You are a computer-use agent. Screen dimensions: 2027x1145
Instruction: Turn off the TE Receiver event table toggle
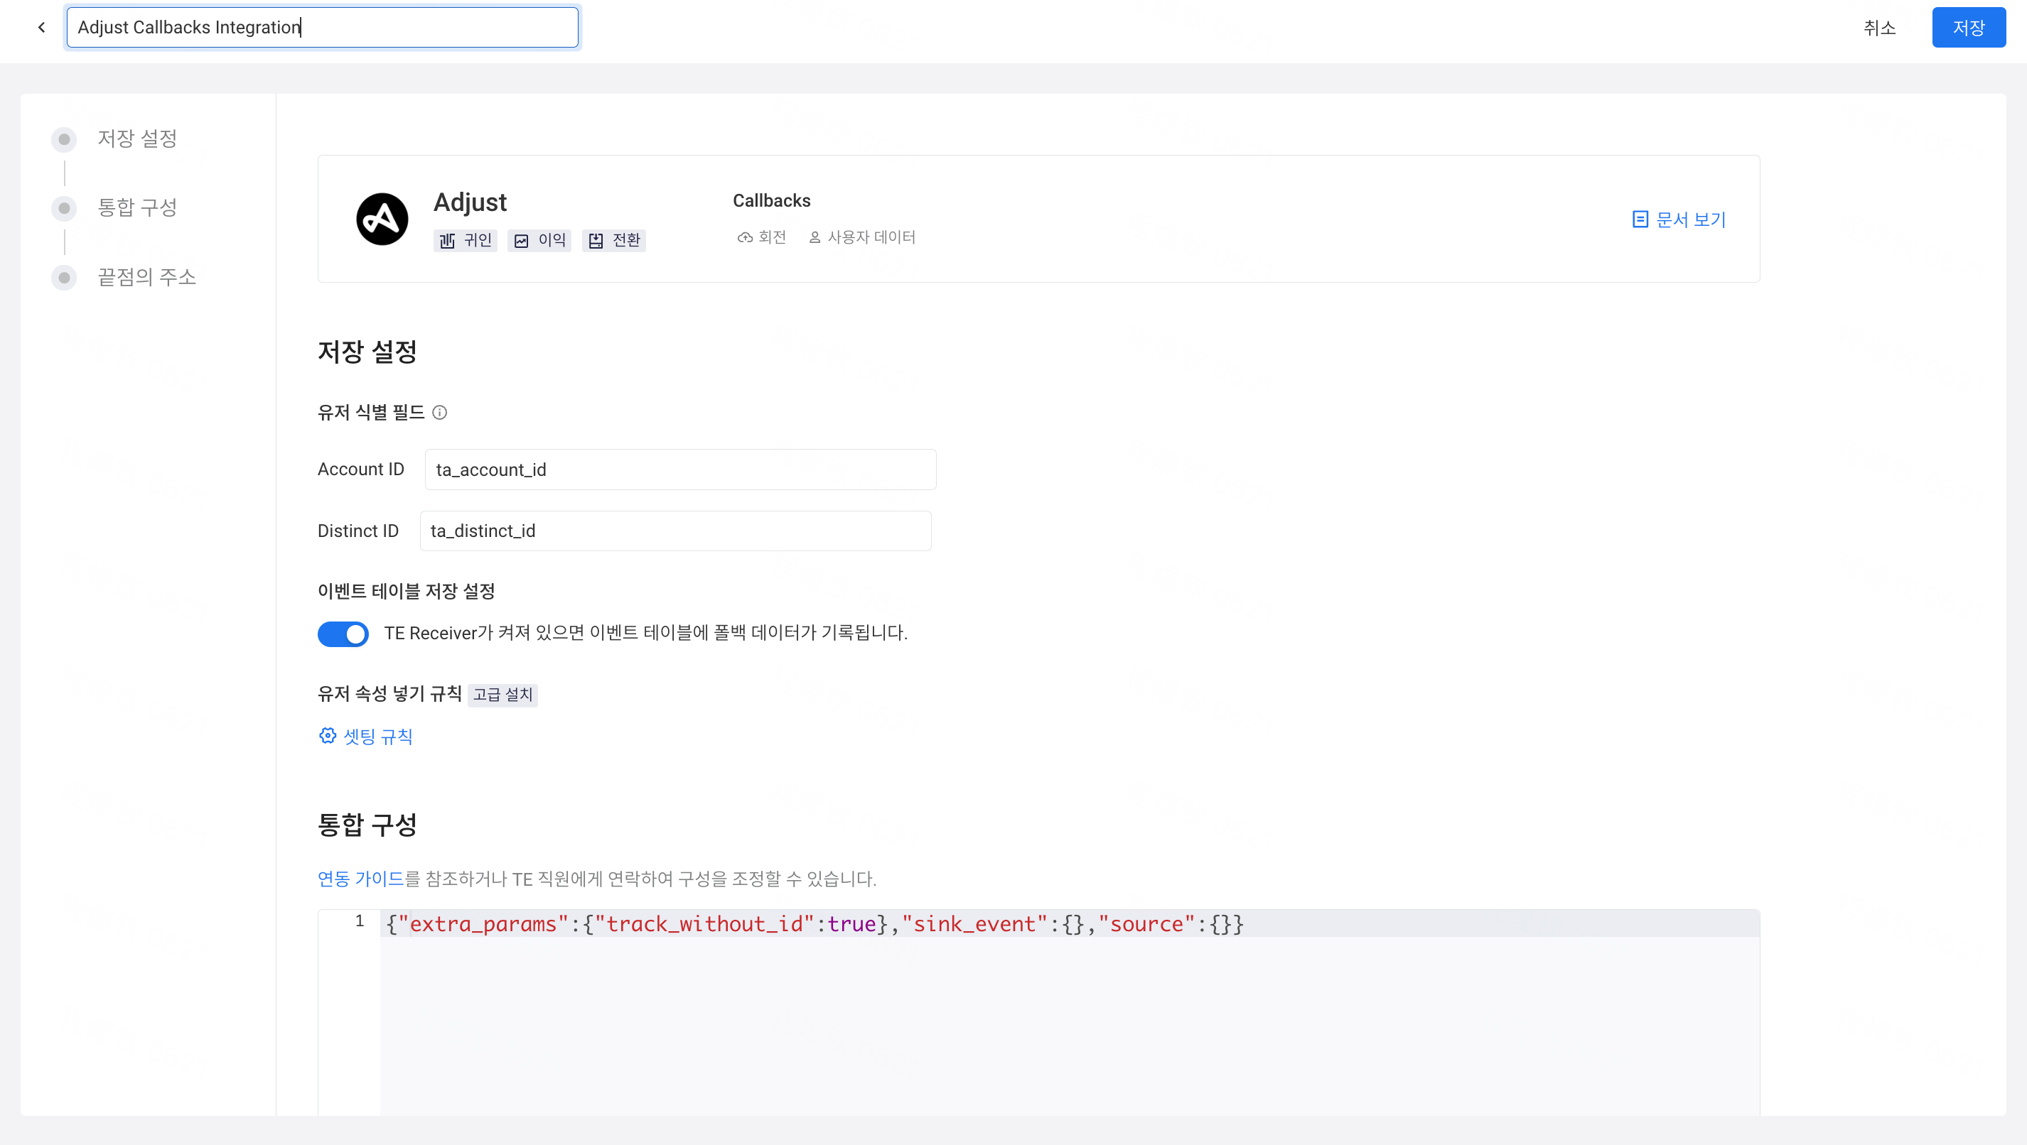click(x=343, y=634)
